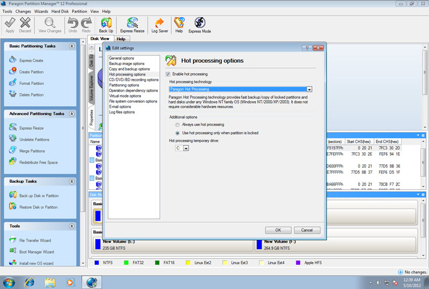Open the Partition menu
Viewport: 429px width, 289px height.
point(79,11)
